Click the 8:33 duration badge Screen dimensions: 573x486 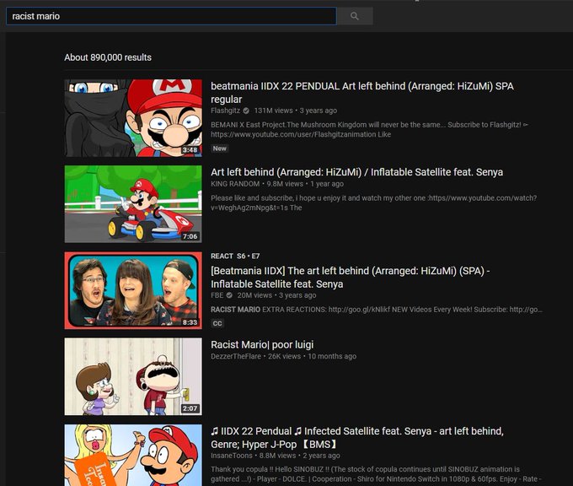(x=190, y=322)
